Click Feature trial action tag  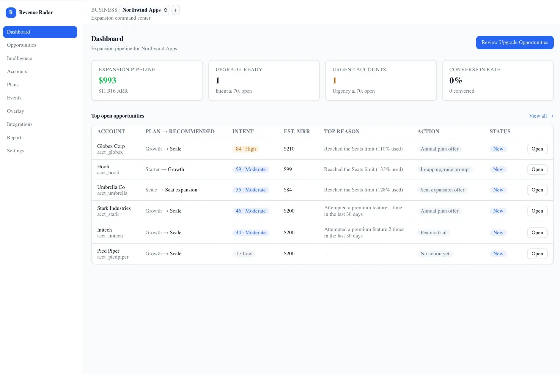pyautogui.click(x=433, y=233)
